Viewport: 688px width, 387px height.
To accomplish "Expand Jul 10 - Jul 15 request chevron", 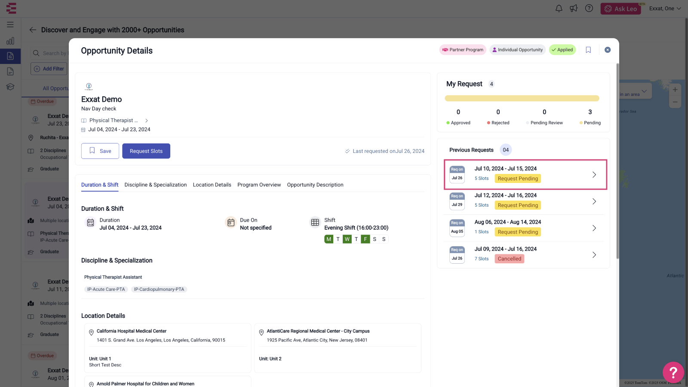I will (x=594, y=174).
